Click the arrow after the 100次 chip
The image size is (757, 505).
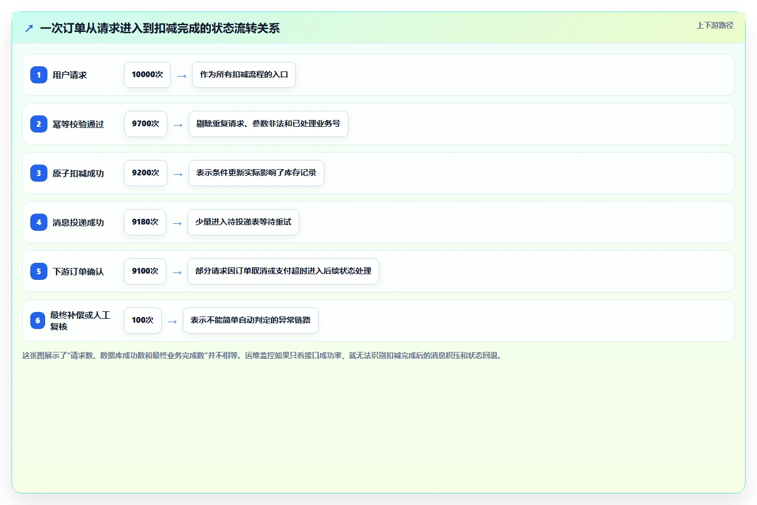173,321
